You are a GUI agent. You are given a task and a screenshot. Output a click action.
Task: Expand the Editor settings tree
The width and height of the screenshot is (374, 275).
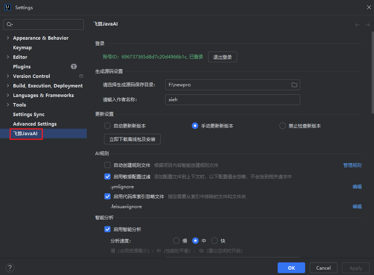click(x=8, y=57)
